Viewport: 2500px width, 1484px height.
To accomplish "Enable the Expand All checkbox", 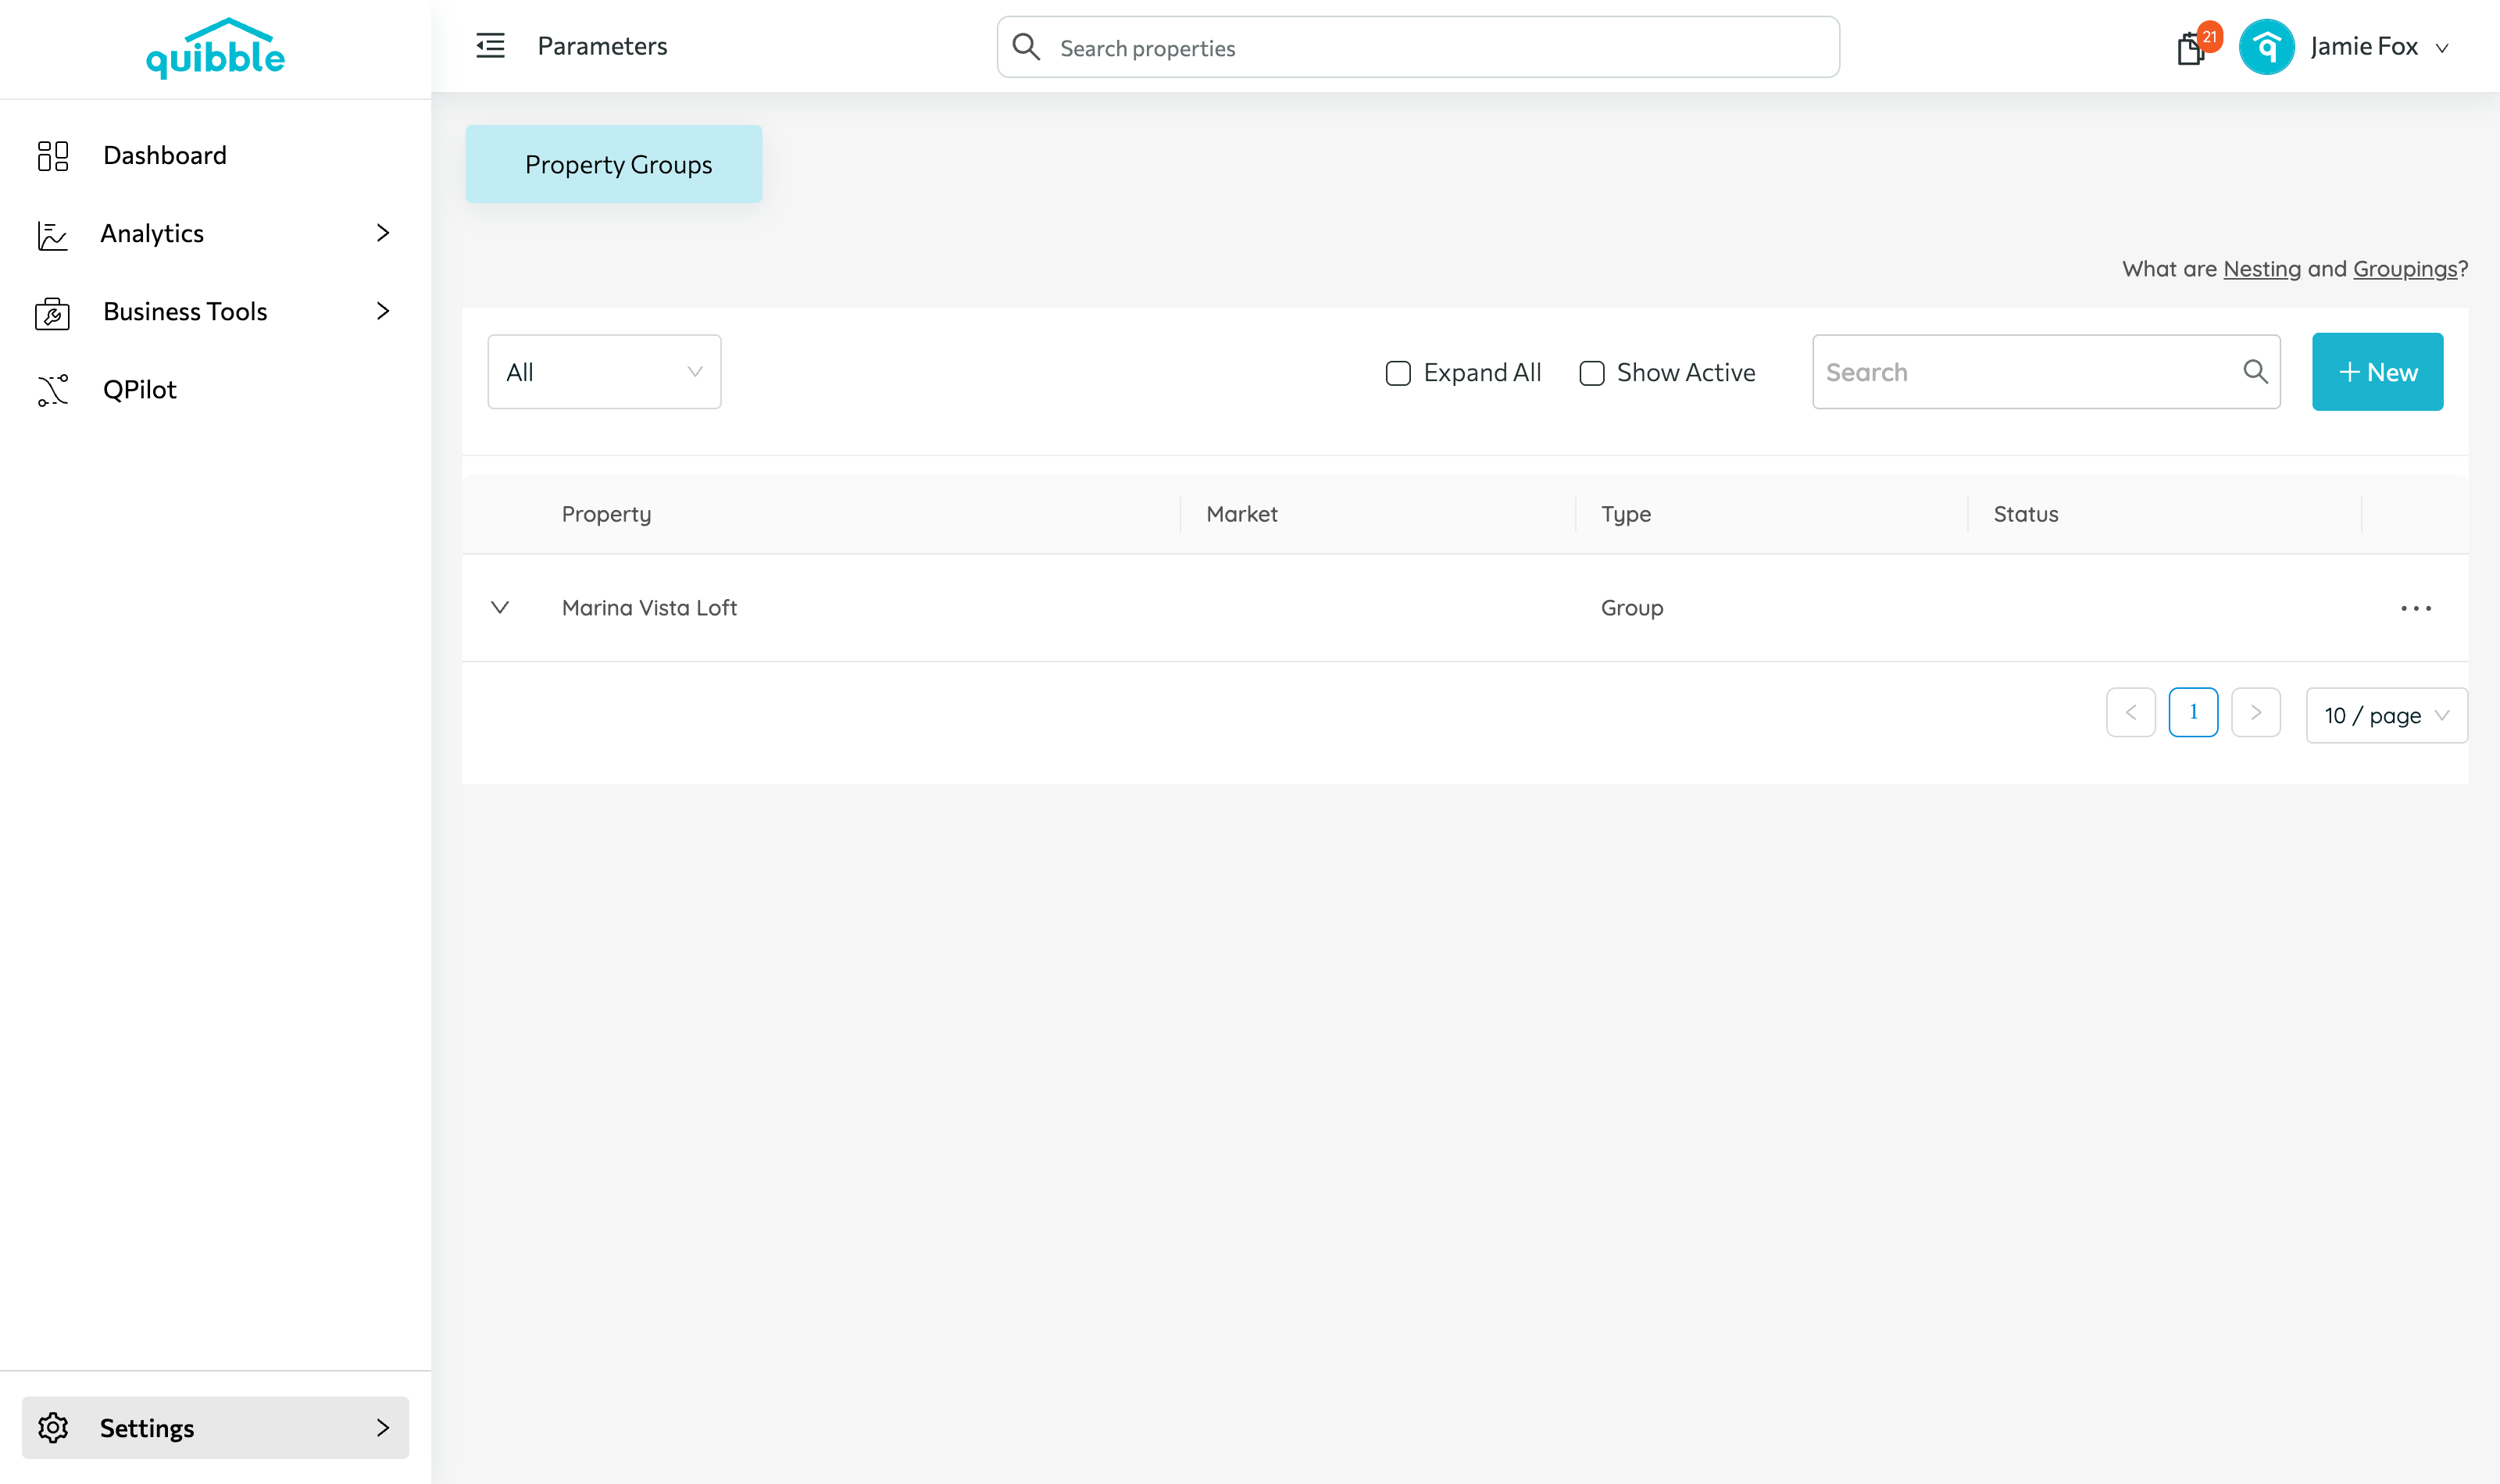I will click(1398, 373).
